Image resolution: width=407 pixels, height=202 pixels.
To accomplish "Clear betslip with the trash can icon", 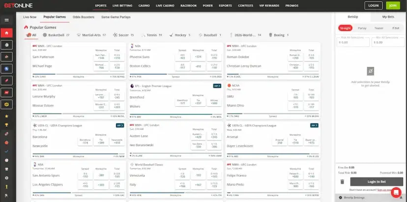I will [342, 182].
